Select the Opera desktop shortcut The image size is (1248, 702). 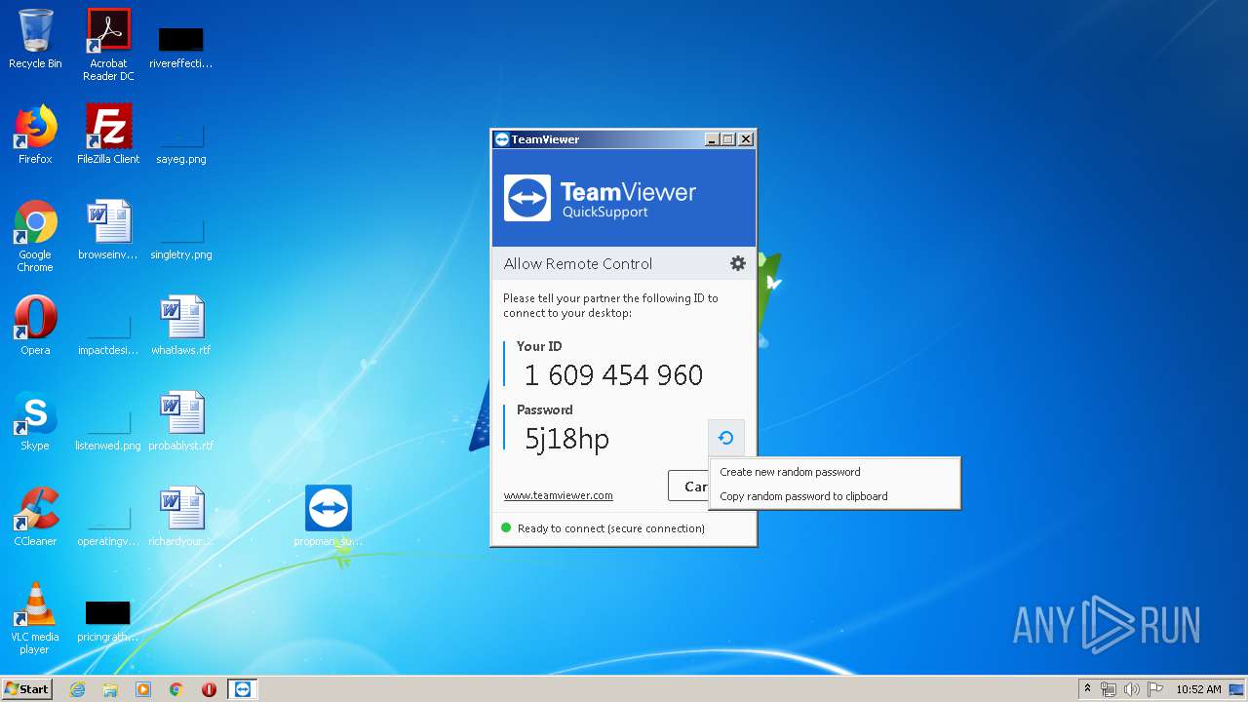[x=35, y=327]
